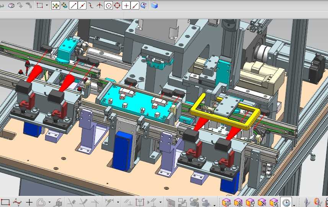Click the Point on Face snap icon
The height and width of the screenshot is (207, 328).
pos(144,5)
